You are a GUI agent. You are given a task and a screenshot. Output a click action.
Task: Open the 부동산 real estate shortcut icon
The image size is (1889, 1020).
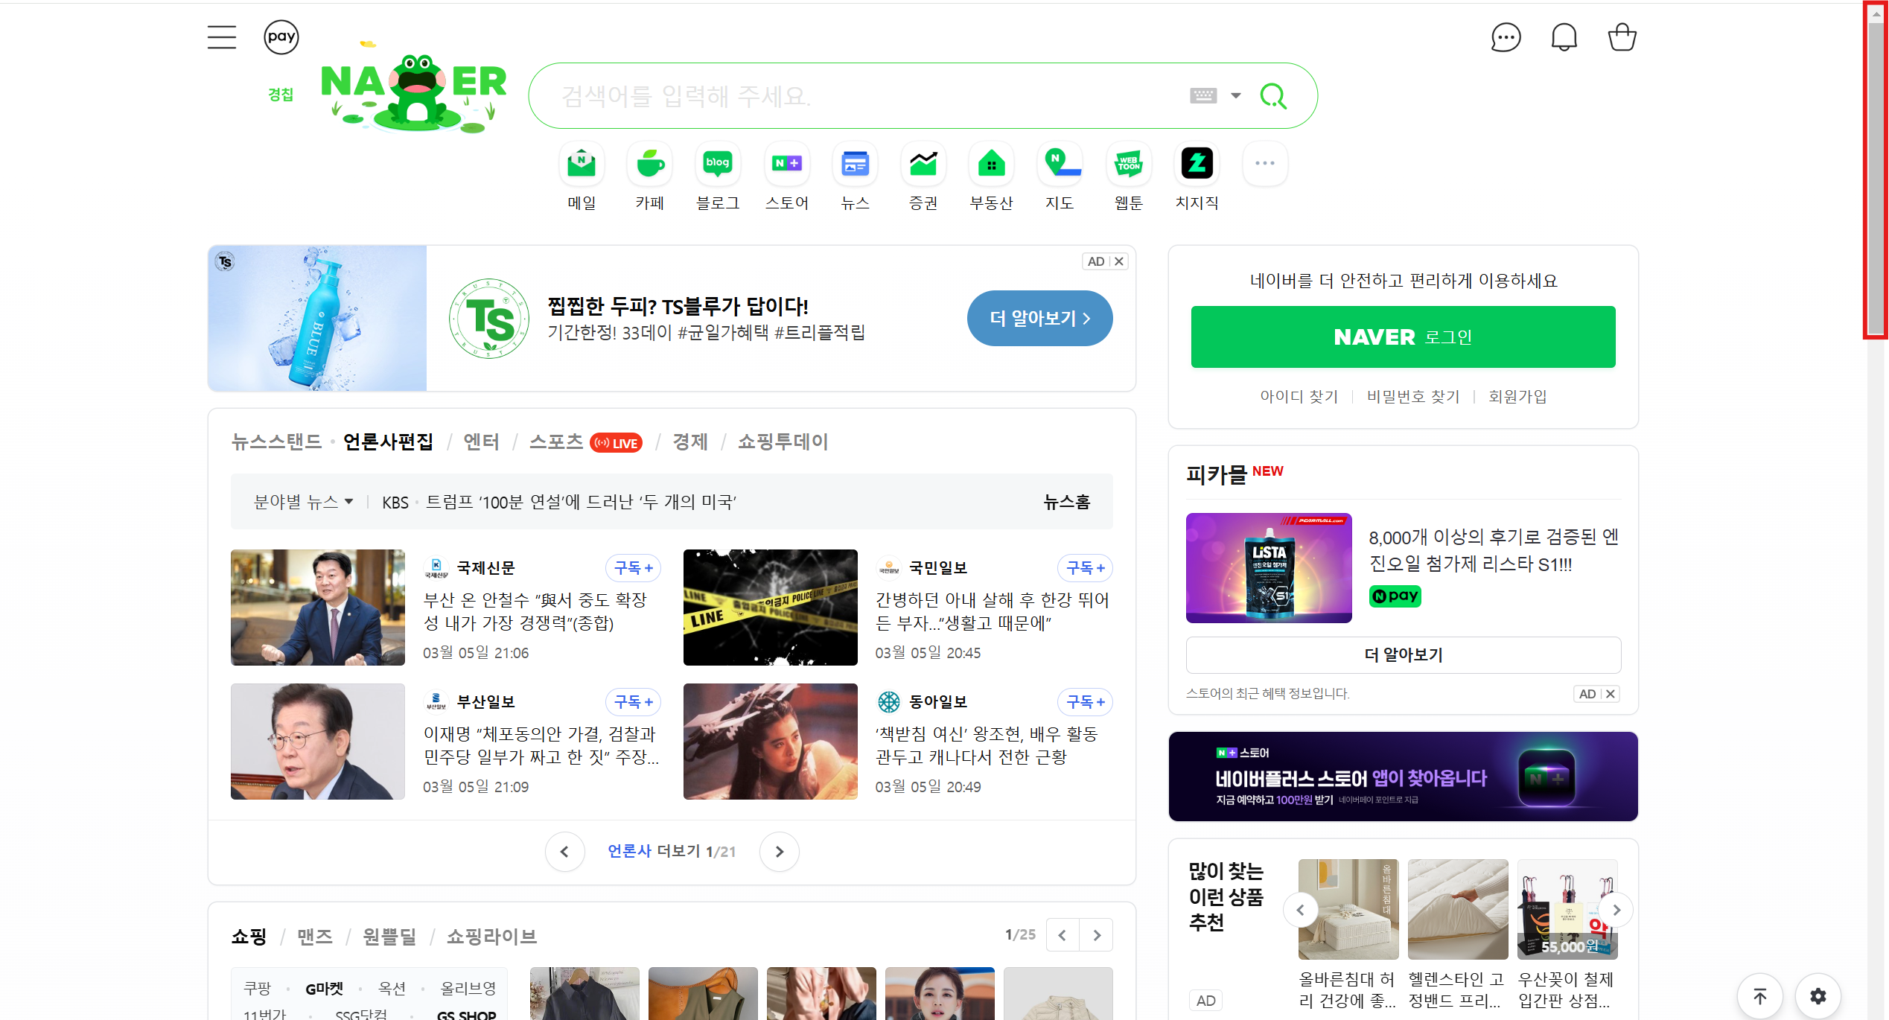(992, 164)
